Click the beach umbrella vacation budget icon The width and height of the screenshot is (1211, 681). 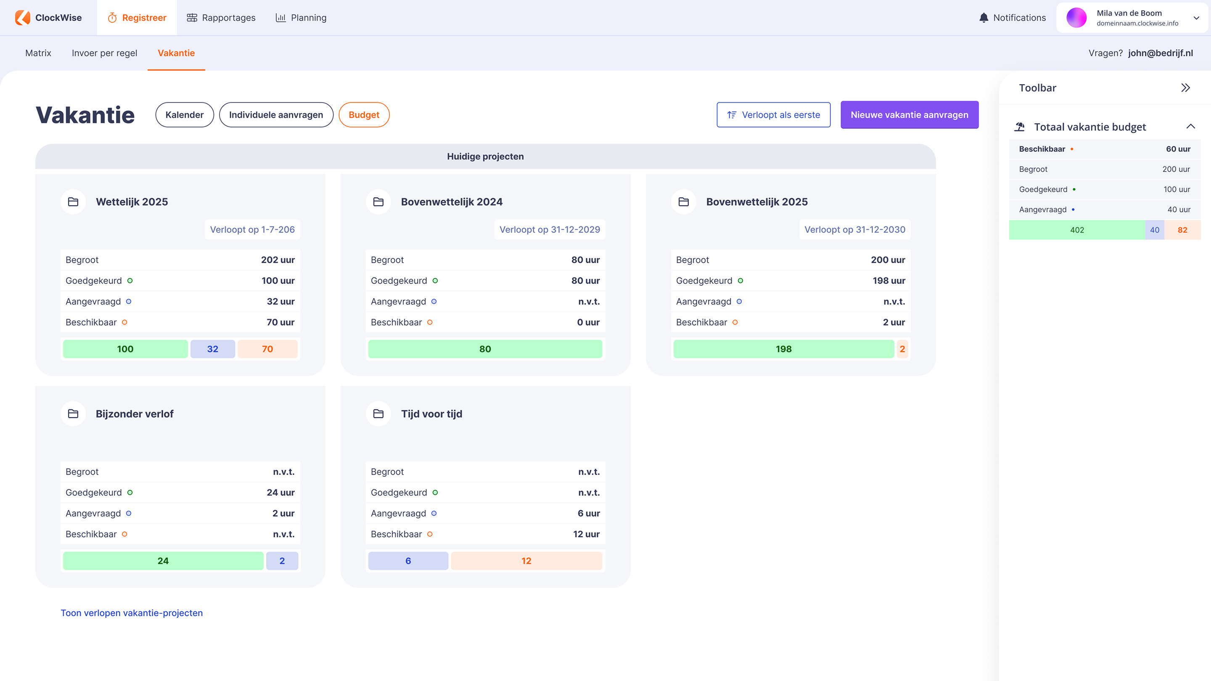1019,127
